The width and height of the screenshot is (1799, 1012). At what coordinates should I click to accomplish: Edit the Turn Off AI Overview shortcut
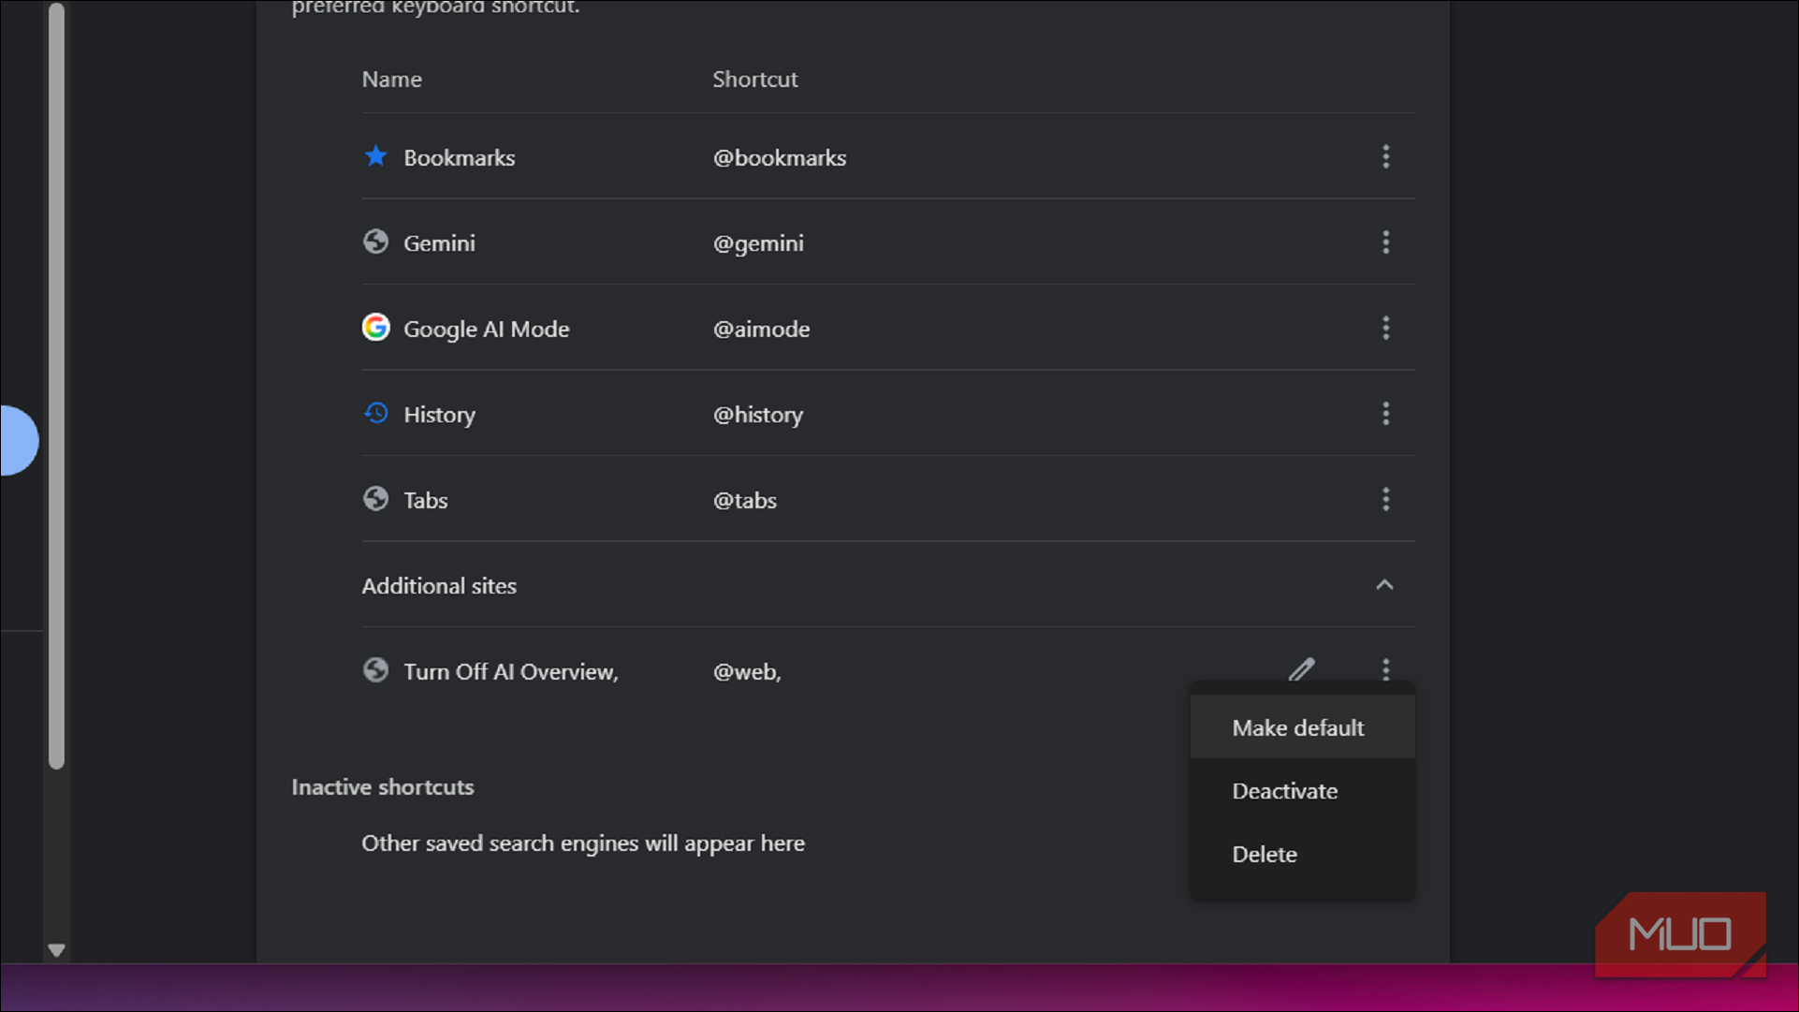pyautogui.click(x=1301, y=669)
